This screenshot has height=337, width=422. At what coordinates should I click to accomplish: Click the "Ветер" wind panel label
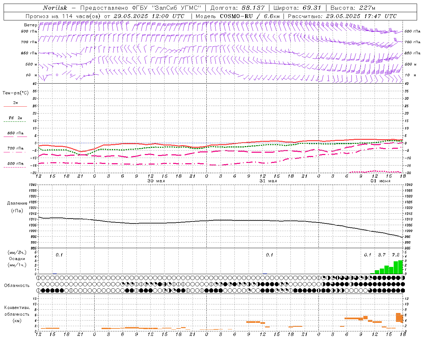31,25
